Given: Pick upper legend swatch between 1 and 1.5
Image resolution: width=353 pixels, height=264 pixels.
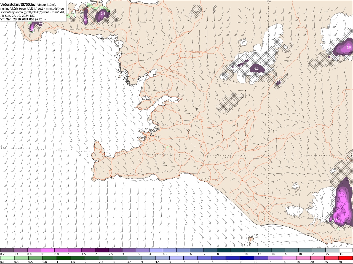Looking at the screenshot, I should click(x=75, y=250).
